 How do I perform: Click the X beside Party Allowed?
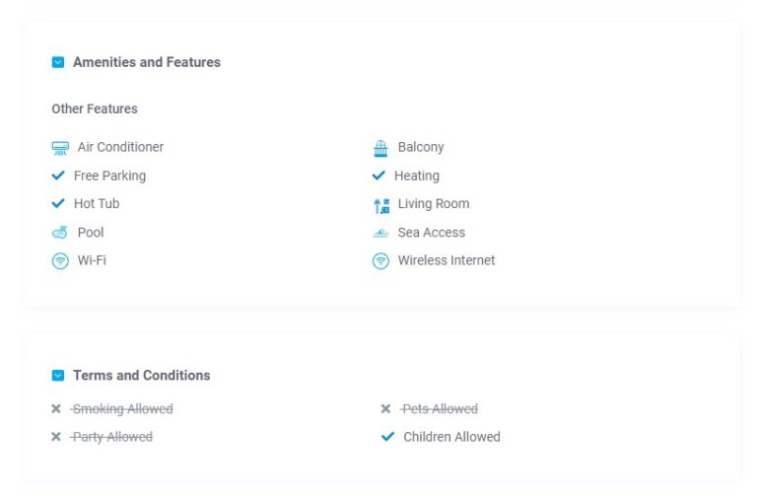(56, 437)
